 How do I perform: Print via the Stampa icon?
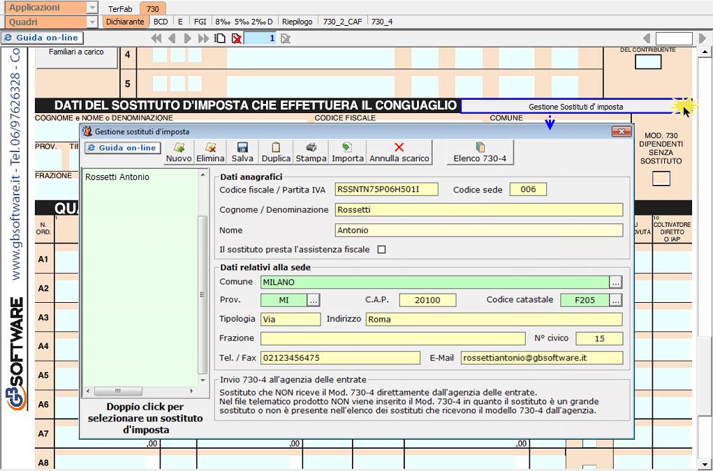(x=311, y=152)
